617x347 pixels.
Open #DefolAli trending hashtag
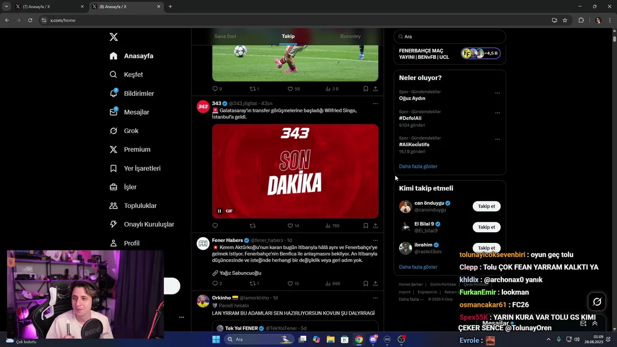(x=410, y=118)
